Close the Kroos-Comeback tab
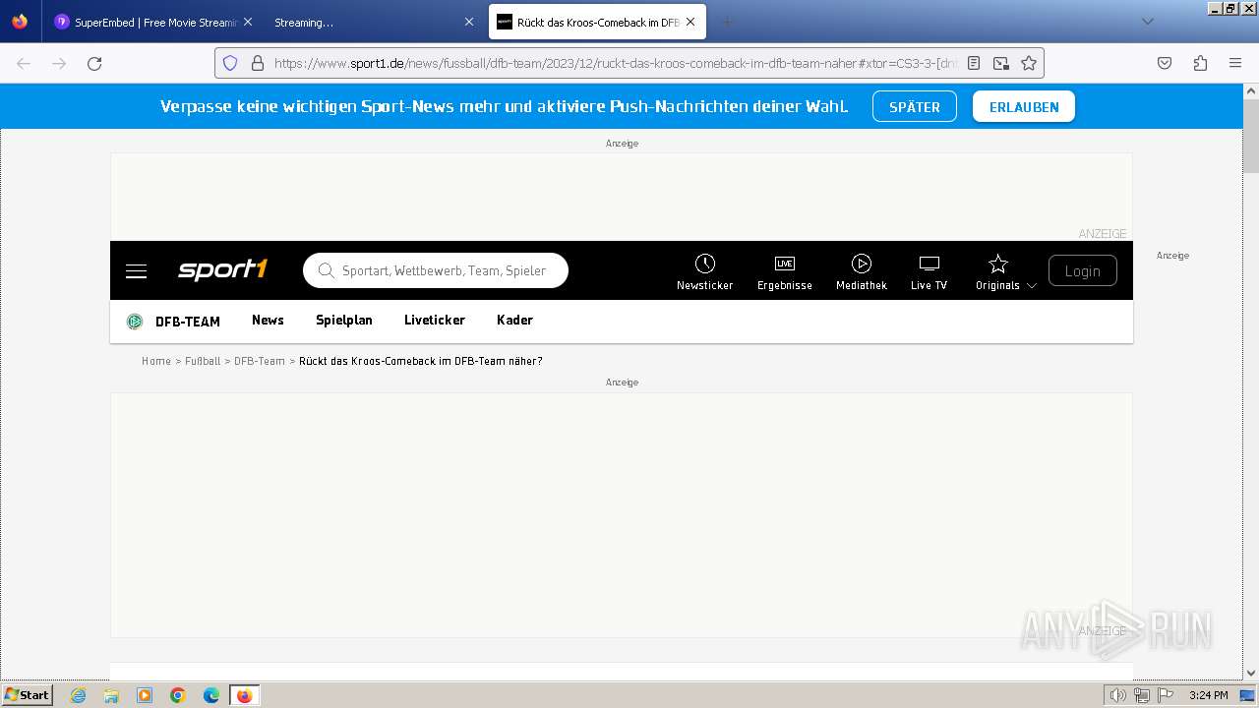 point(690,22)
